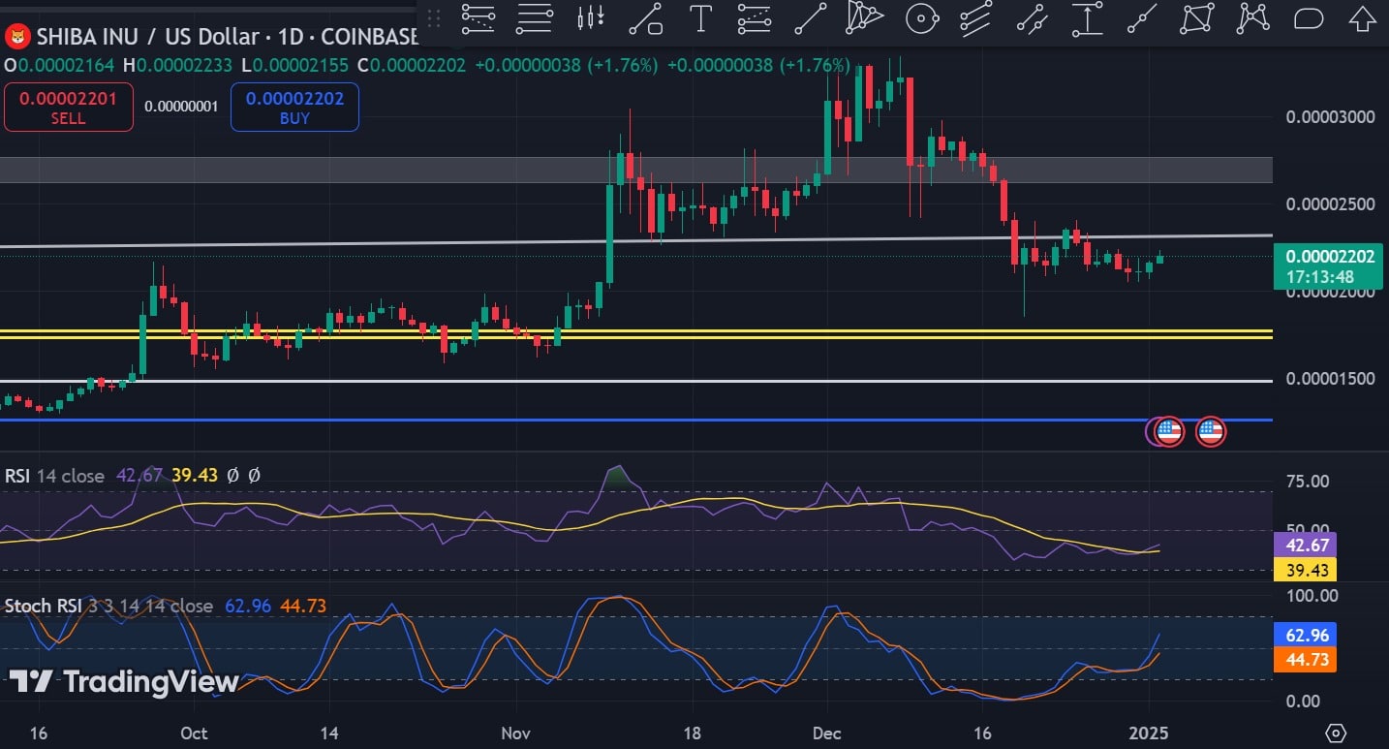Click the low value 0.00002155
Screen dimensions: 1389x749
pos(301,65)
